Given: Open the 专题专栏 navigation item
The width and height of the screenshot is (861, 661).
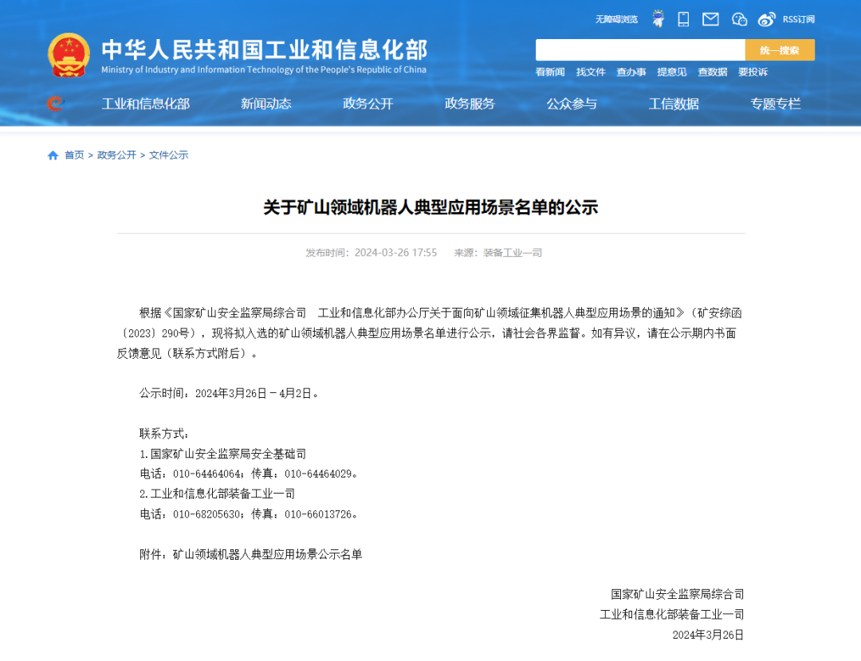Looking at the screenshot, I should click(x=775, y=104).
